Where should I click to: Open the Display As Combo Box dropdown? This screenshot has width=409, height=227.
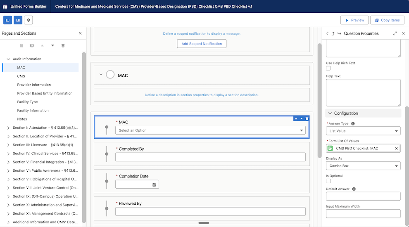coord(363,166)
